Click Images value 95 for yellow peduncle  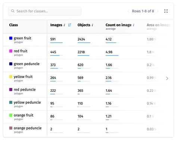pyautogui.click(x=52, y=103)
